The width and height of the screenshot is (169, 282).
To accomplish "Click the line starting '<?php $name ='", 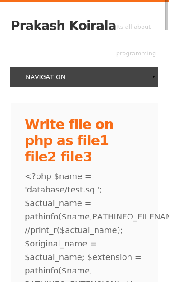I will pyautogui.click(x=58, y=176).
